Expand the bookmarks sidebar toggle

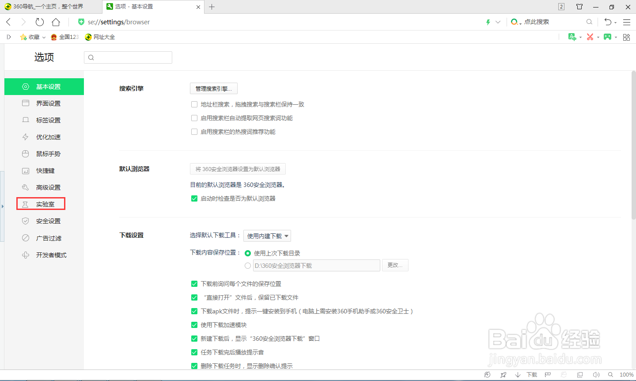[x=9, y=37]
